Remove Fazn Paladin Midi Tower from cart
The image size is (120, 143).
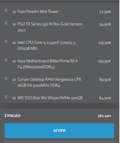click(x=6, y=11)
